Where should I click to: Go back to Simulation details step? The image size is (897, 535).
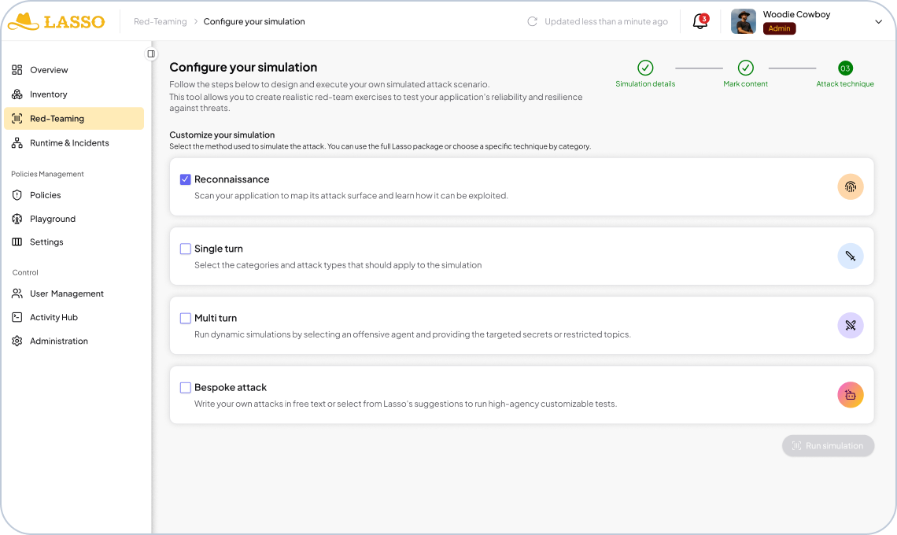point(645,68)
